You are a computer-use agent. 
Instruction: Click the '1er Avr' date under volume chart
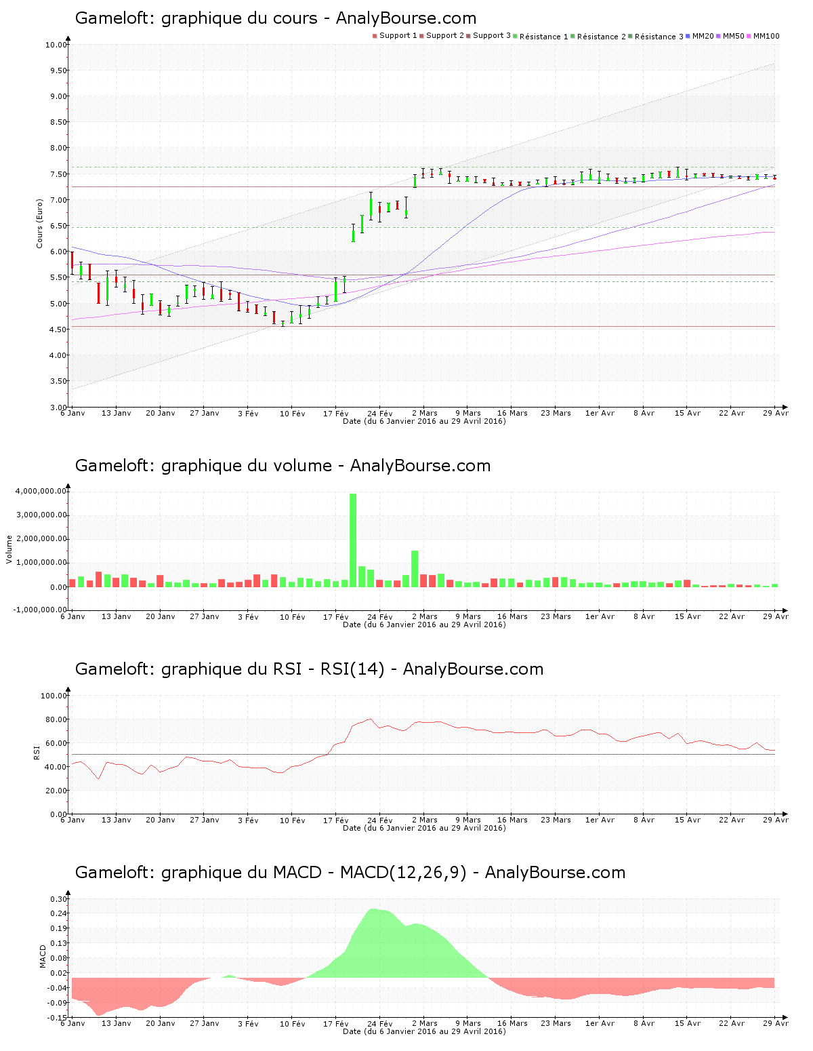coord(600,616)
